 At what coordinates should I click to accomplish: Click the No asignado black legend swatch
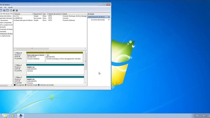click(x=15, y=85)
